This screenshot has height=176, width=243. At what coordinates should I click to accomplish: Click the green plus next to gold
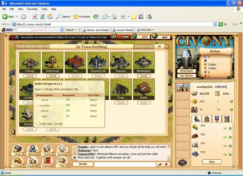point(231,101)
